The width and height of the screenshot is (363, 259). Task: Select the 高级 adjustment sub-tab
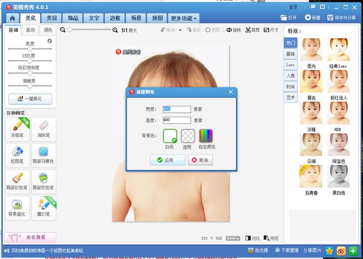coord(30,30)
